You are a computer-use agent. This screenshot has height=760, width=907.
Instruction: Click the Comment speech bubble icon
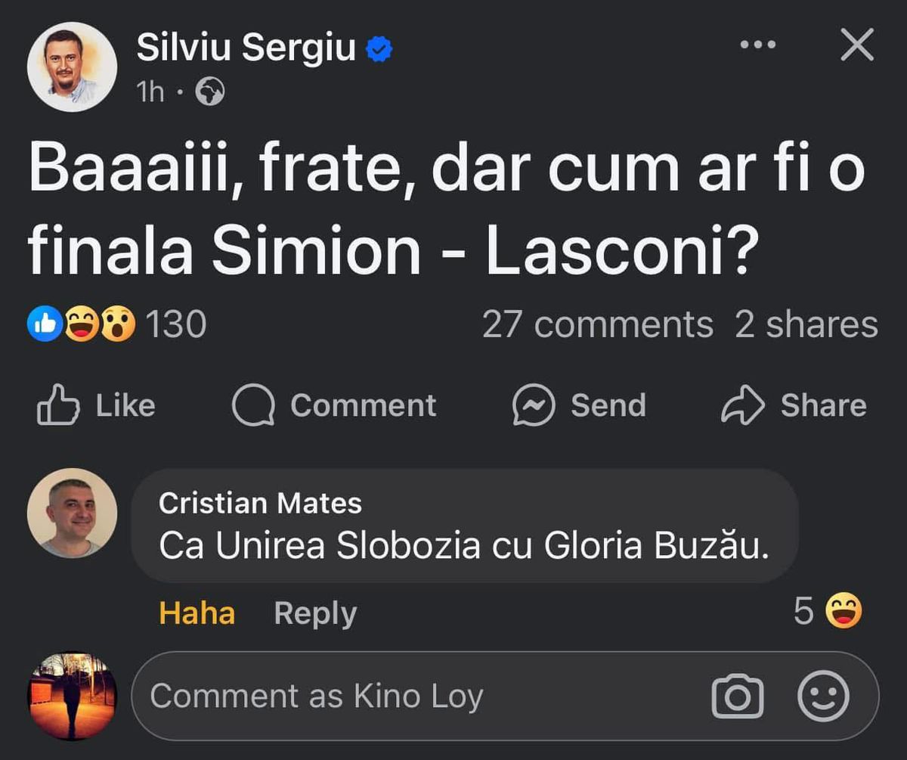click(x=257, y=405)
